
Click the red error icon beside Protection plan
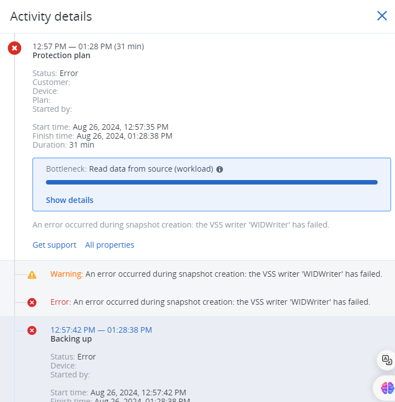(x=15, y=48)
